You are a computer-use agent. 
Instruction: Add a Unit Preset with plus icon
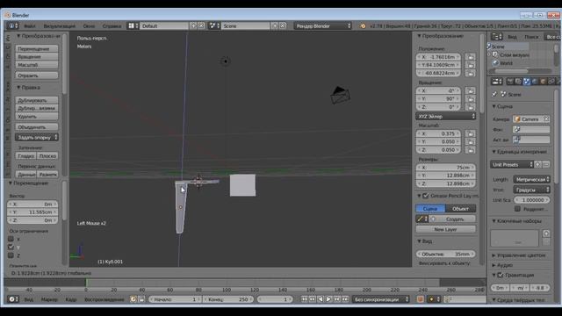coord(538,164)
